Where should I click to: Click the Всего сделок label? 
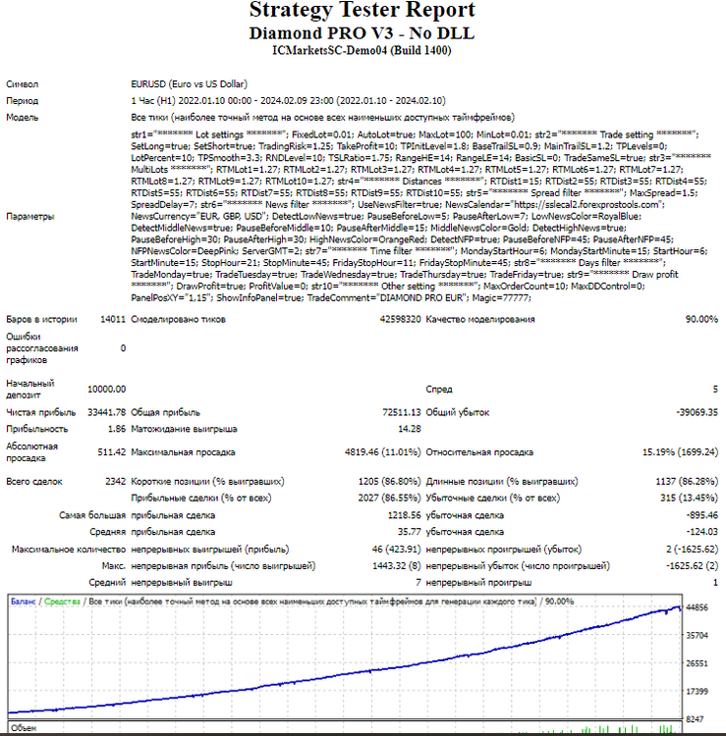(x=33, y=481)
